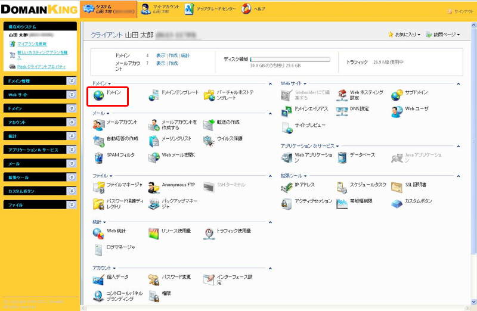
Task: Open データベース icon
Action: click(342, 158)
